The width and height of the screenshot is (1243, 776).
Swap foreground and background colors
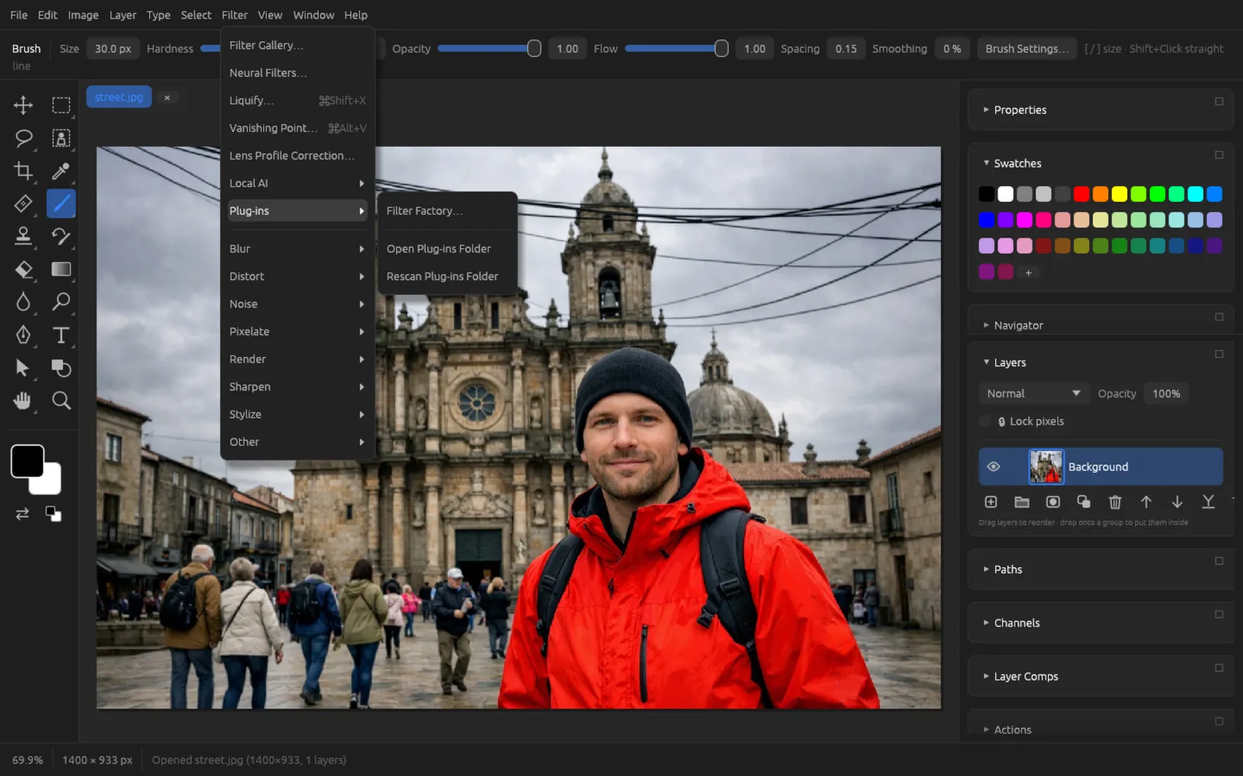point(23,514)
